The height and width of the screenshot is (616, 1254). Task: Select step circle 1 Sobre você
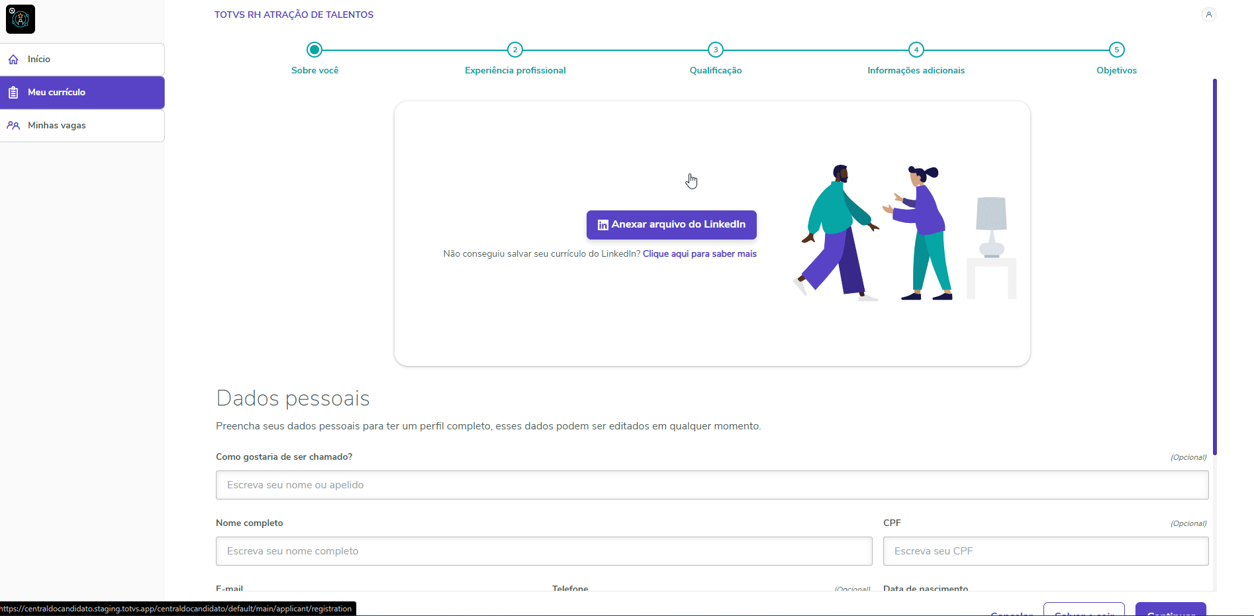point(314,50)
